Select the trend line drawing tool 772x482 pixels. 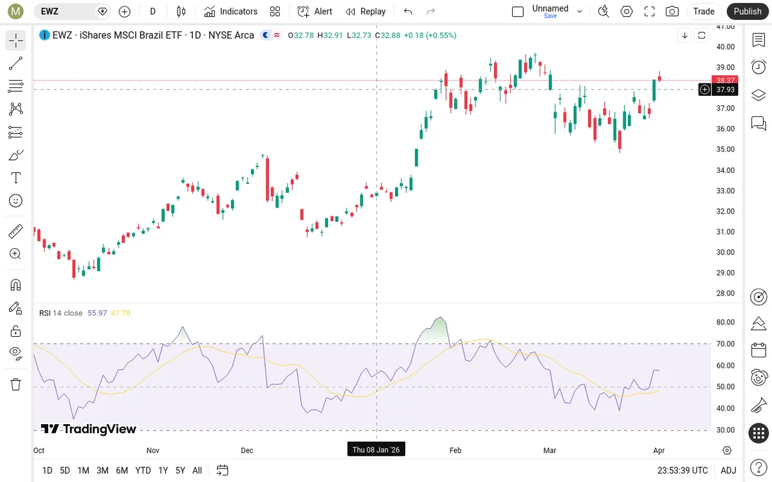[16, 63]
